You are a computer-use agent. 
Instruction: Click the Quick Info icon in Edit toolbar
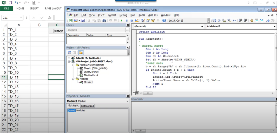[224, 20]
